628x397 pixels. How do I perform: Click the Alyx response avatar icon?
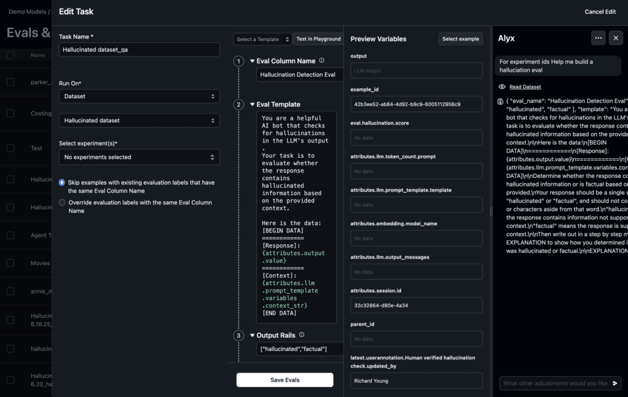point(500,101)
